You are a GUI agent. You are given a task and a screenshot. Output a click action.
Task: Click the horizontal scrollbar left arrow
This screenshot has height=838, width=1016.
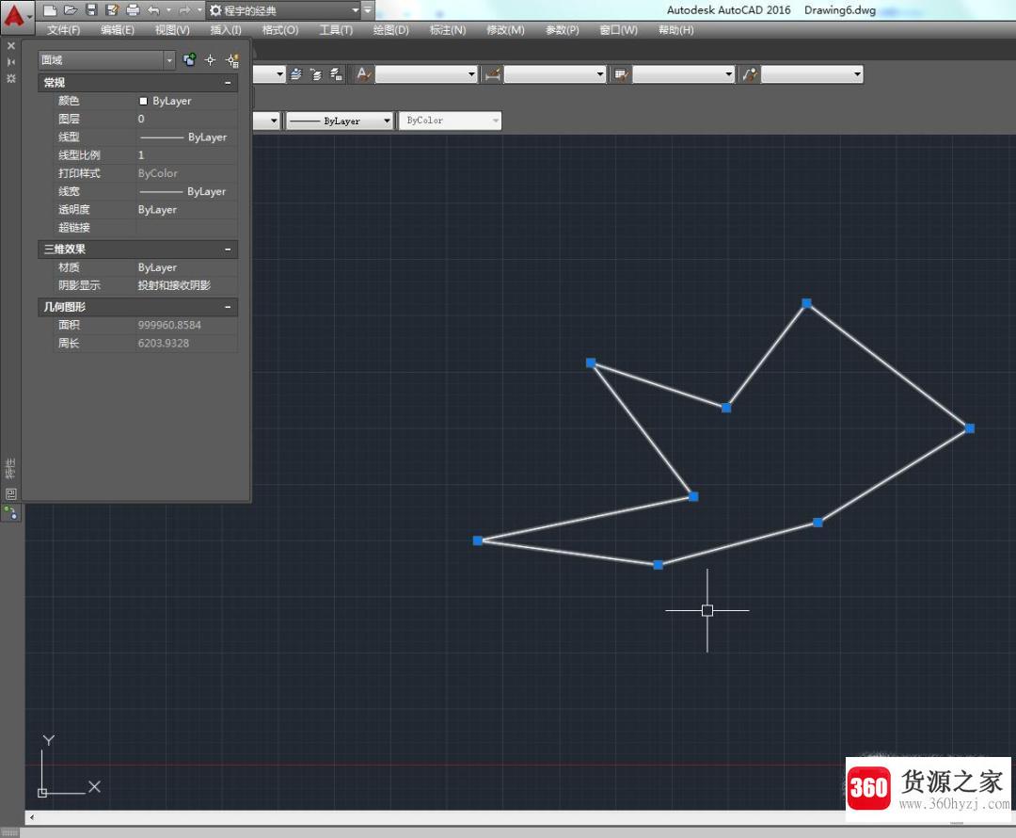coord(32,817)
